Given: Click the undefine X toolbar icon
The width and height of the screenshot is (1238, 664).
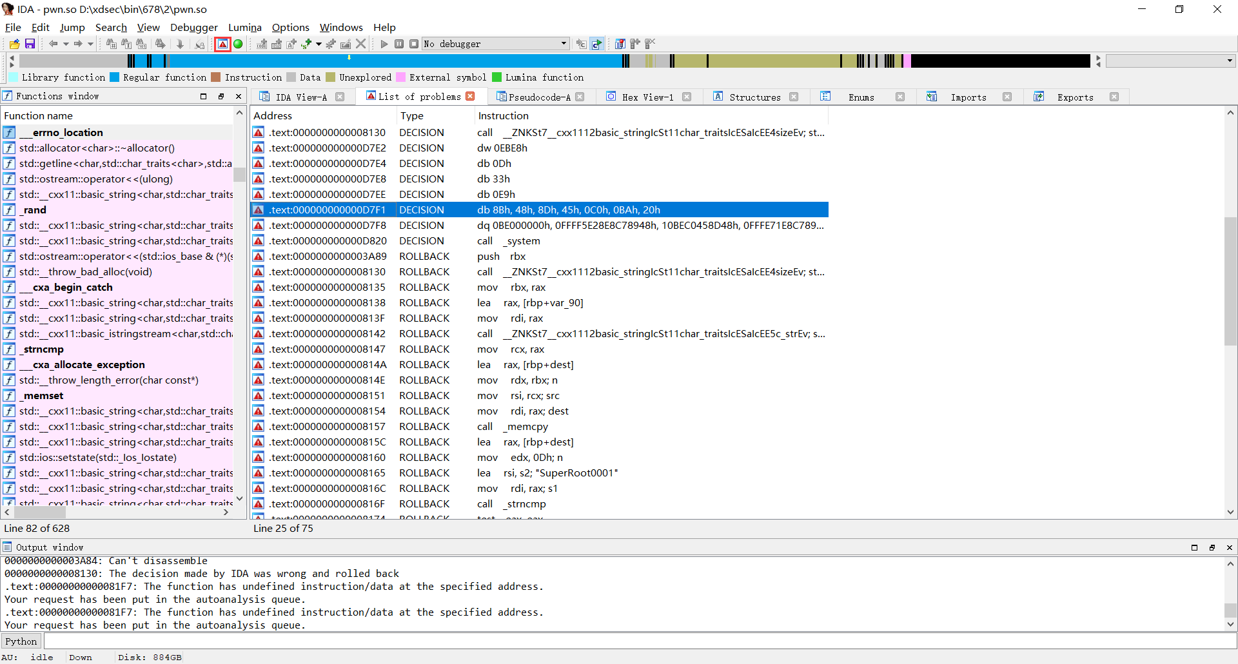Looking at the screenshot, I should [361, 44].
